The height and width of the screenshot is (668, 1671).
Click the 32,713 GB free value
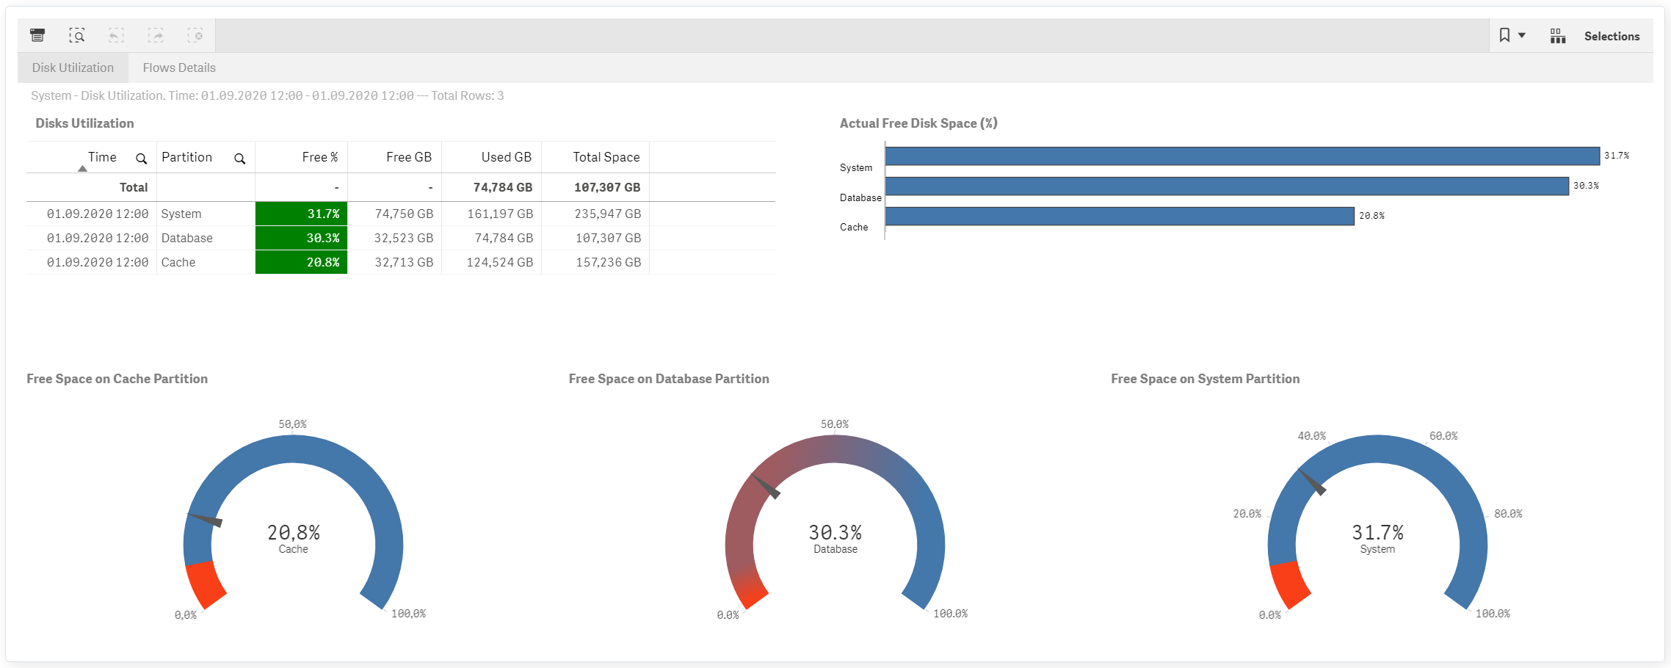[404, 262]
